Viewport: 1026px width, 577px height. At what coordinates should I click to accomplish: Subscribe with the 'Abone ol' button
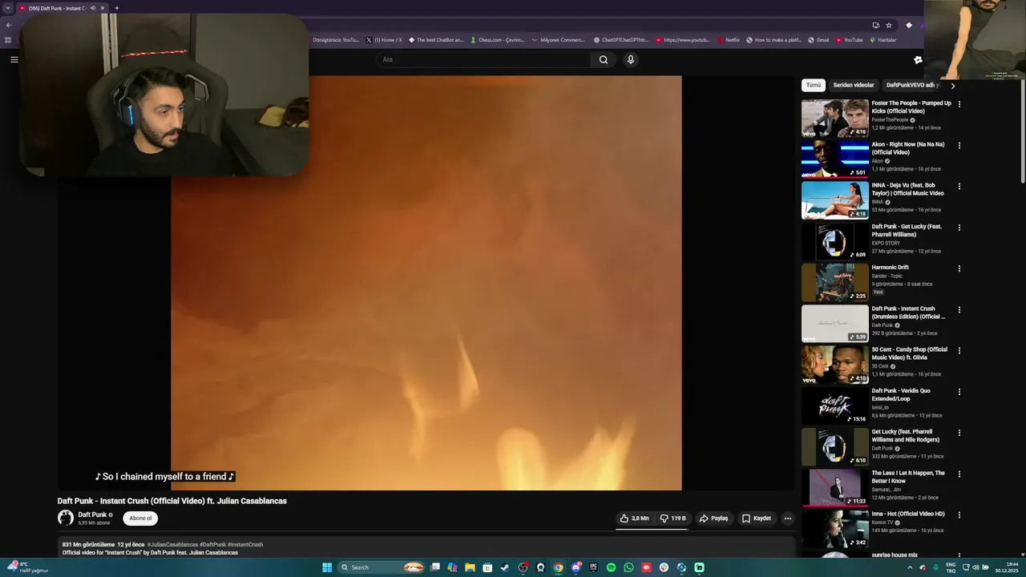[140, 518]
